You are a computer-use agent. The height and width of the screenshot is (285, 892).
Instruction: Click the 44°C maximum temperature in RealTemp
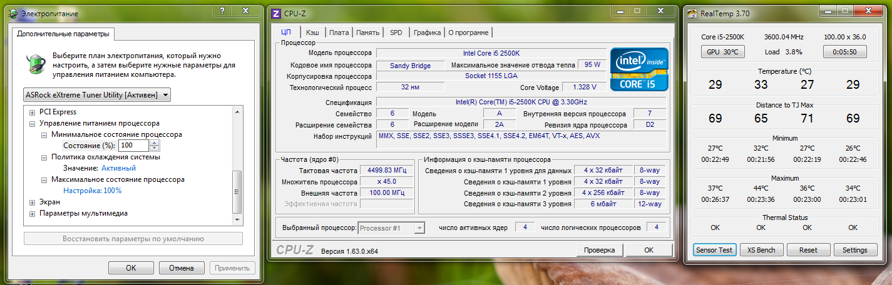tap(761, 188)
